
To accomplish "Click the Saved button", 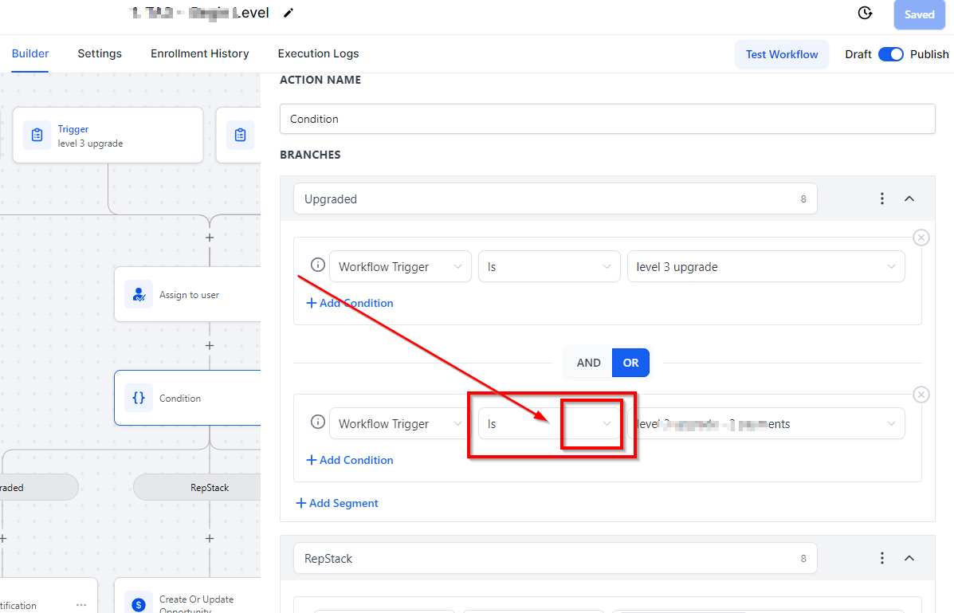I will tap(919, 14).
